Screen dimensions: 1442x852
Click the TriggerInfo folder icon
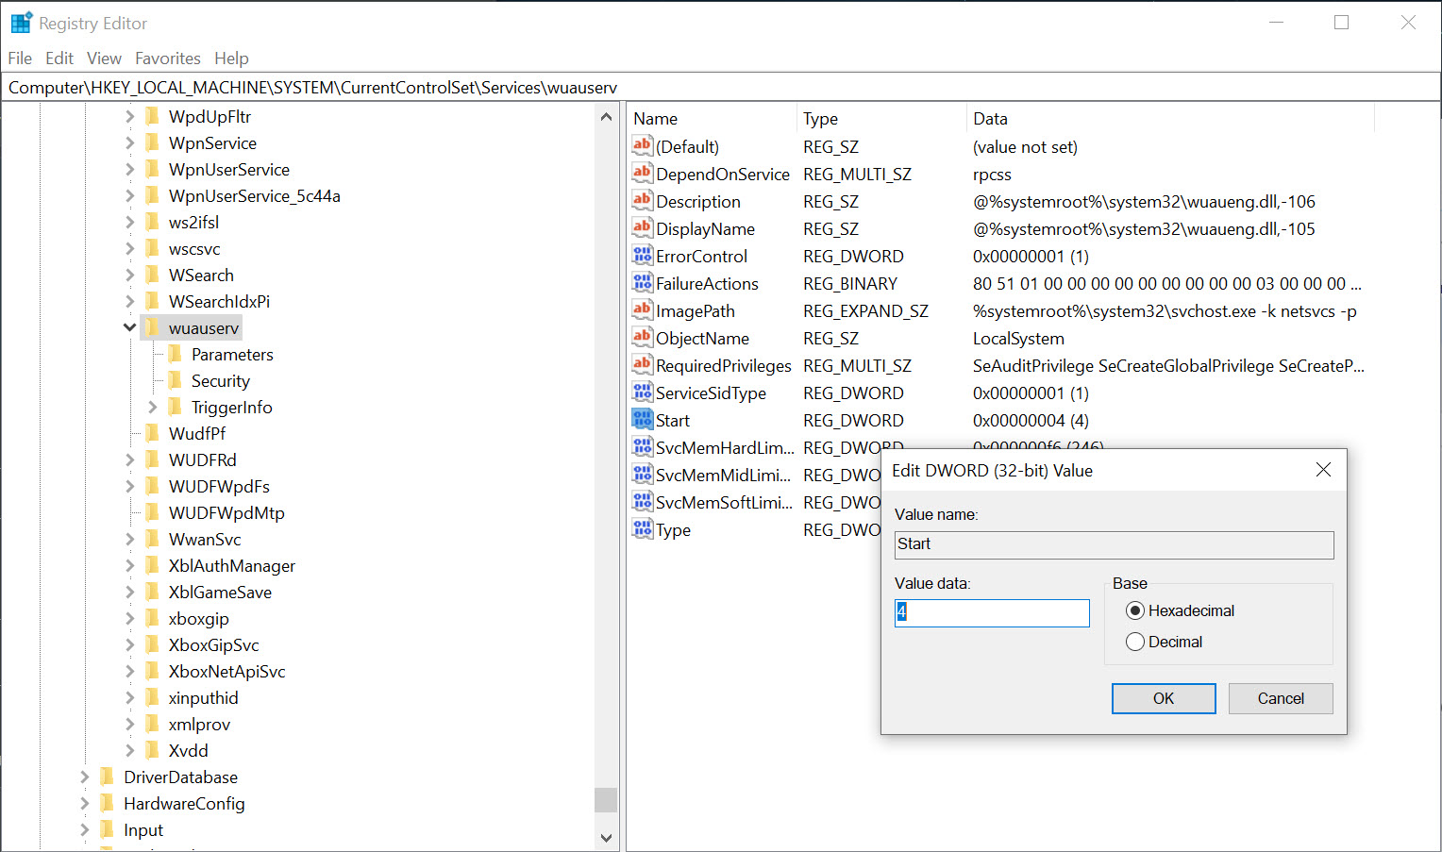coord(175,407)
